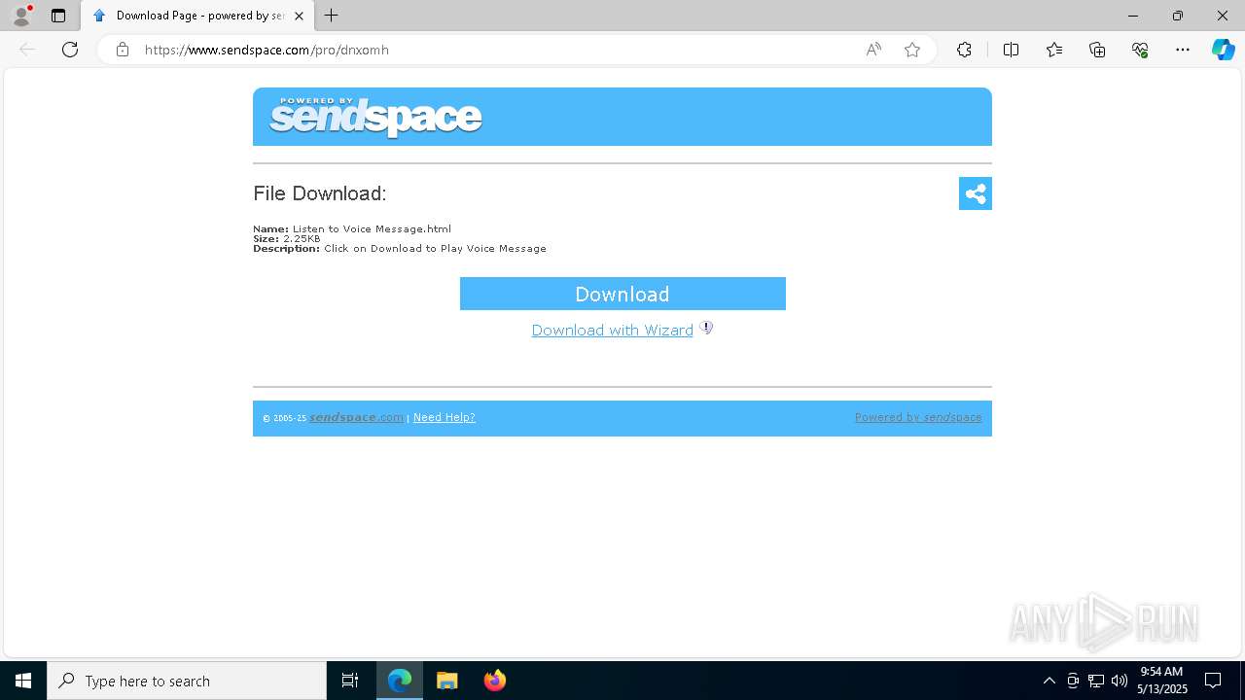
Task: Launch Firefox from taskbar
Action: (494, 681)
